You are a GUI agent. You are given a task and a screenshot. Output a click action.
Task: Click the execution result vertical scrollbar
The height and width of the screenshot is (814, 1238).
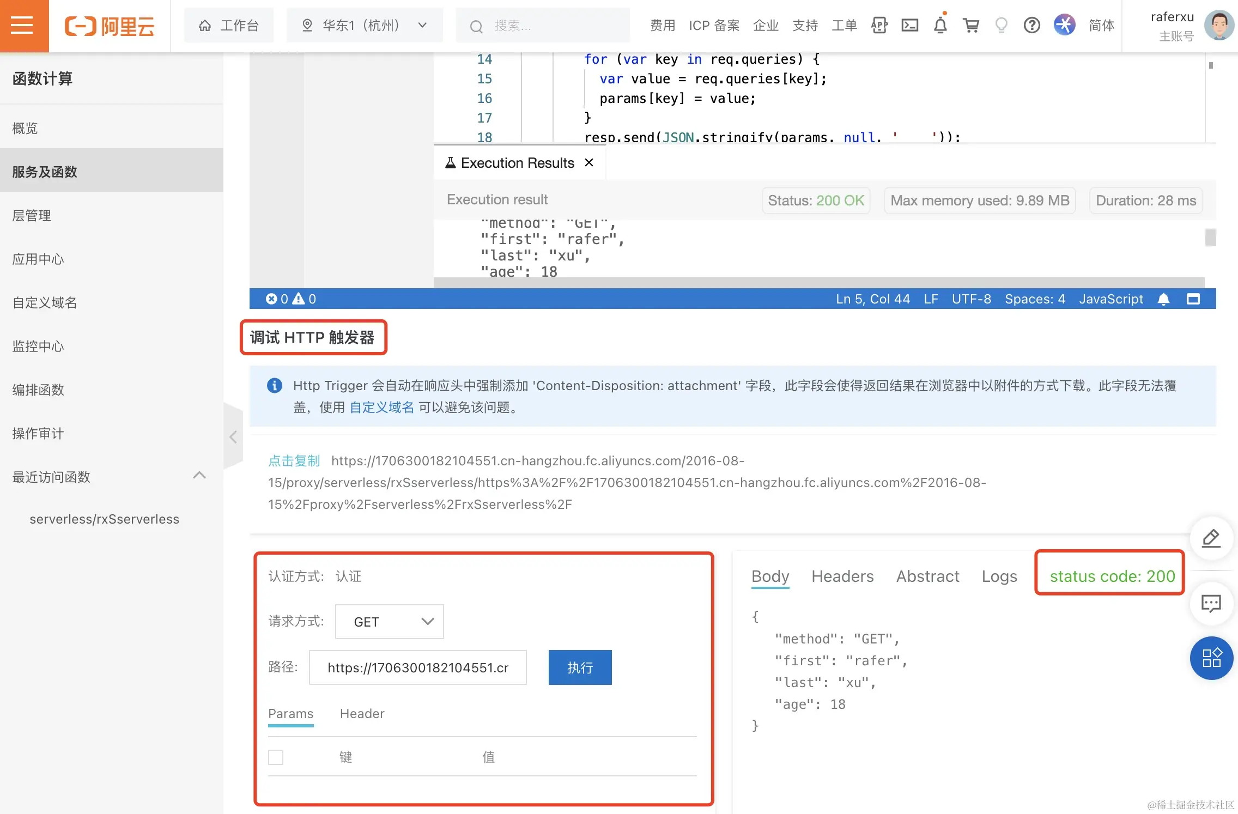(1210, 238)
